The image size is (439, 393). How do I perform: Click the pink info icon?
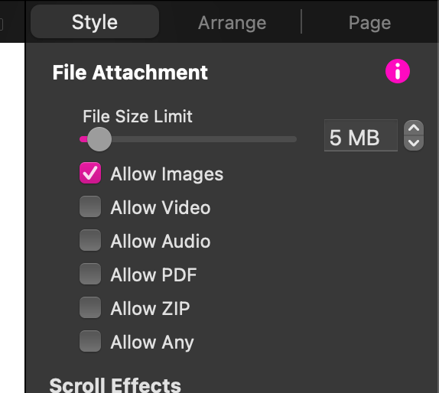[x=397, y=71]
